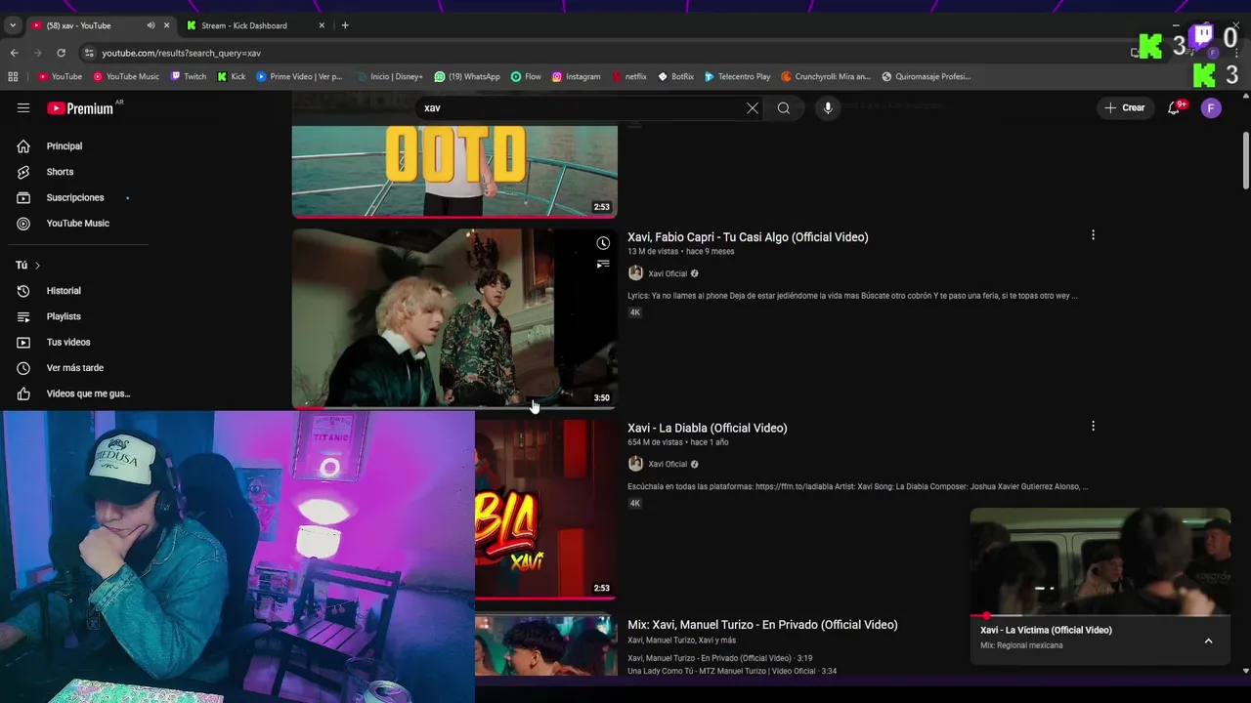The width and height of the screenshot is (1251, 703).
Task: Open the YouTube hamburger guide menu
Action: [x=23, y=108]
